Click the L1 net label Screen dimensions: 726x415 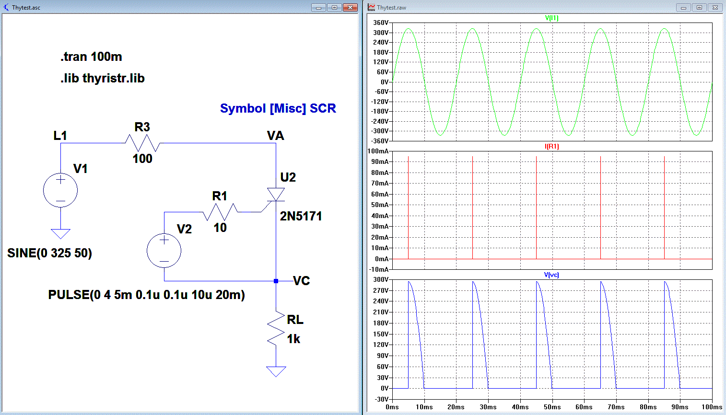click(x=60, y=136)
